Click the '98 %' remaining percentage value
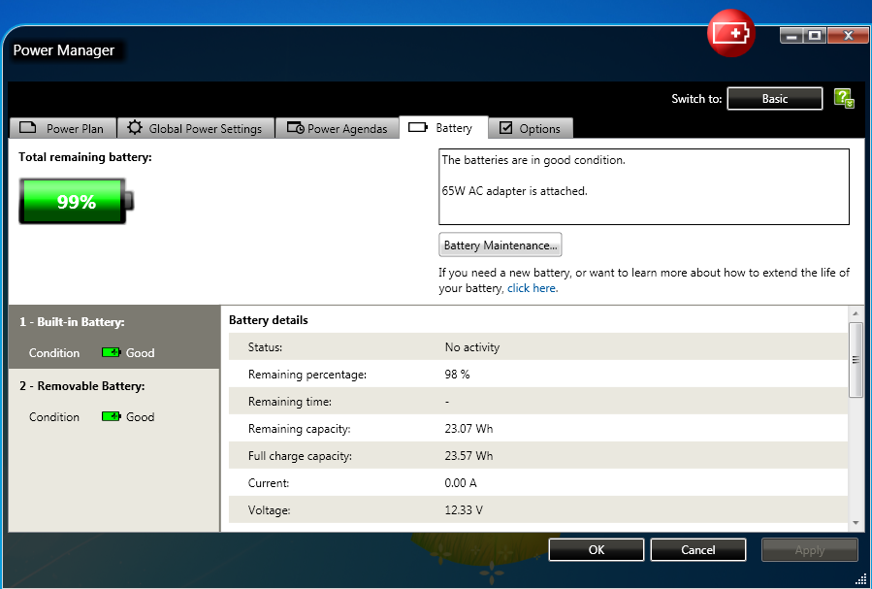This screenshot has width=872, height=589. coord(457,375)
